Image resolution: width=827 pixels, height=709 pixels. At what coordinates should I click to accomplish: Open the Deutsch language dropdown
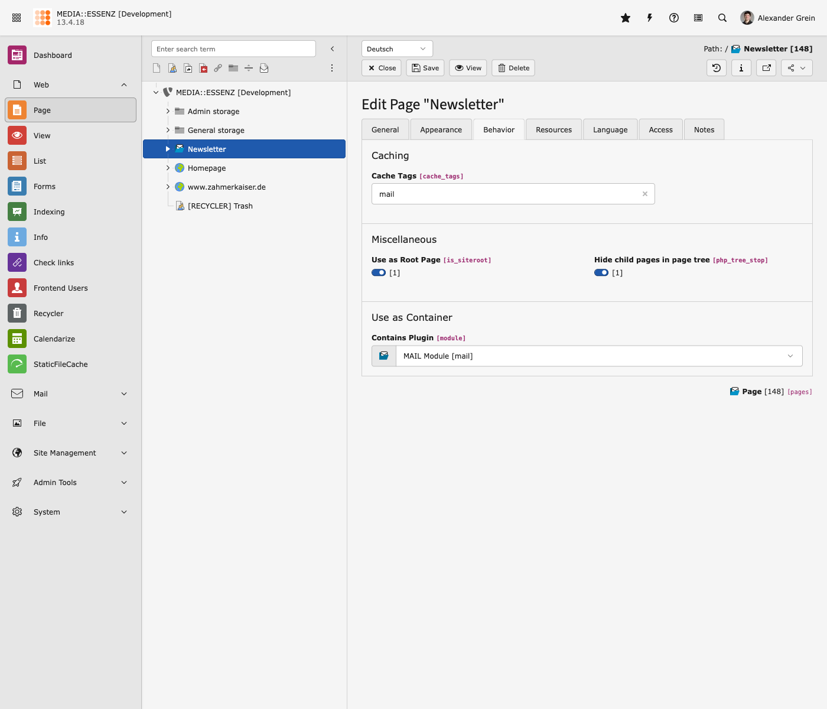[397, 49]
